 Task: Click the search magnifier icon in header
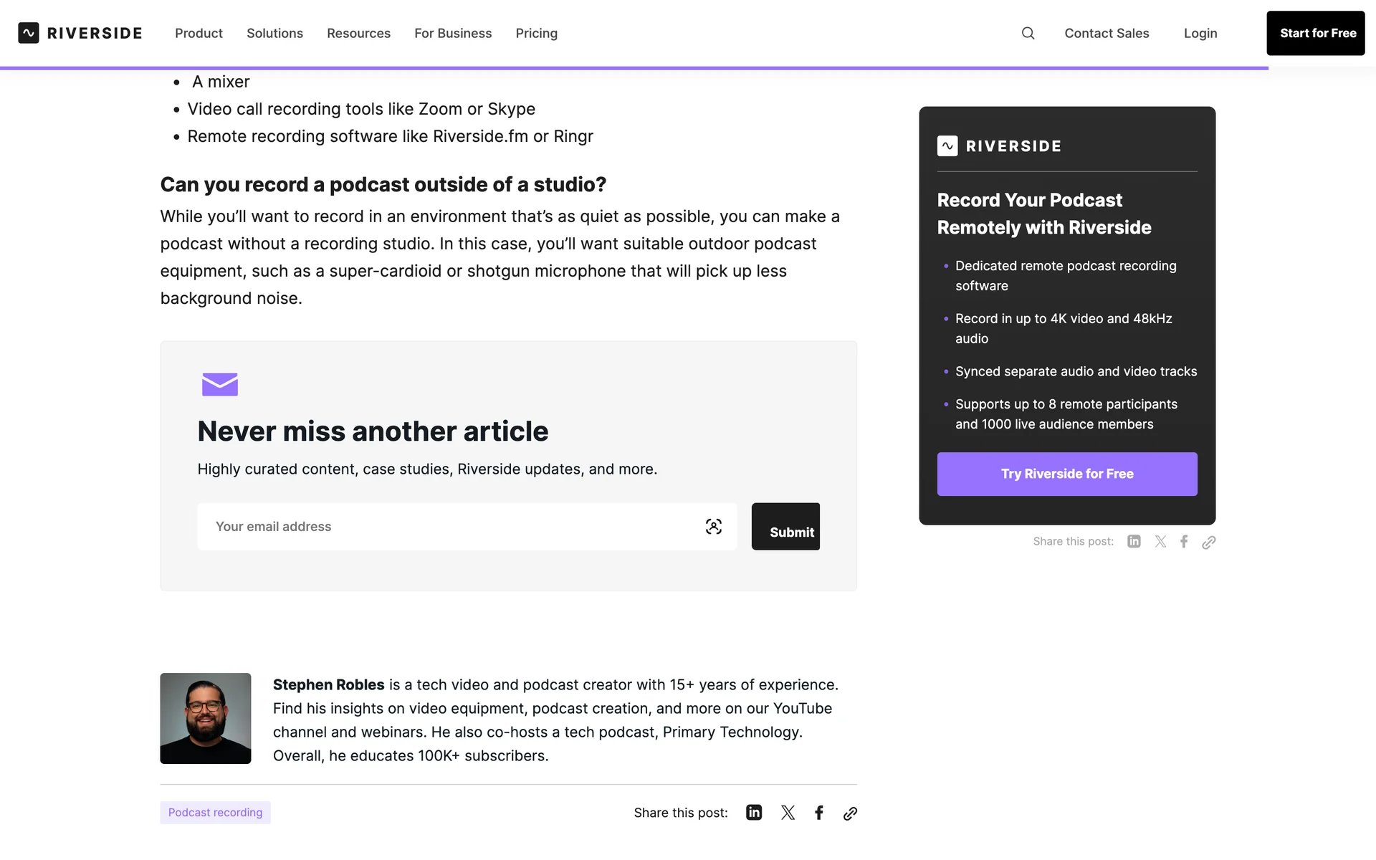1028,33
